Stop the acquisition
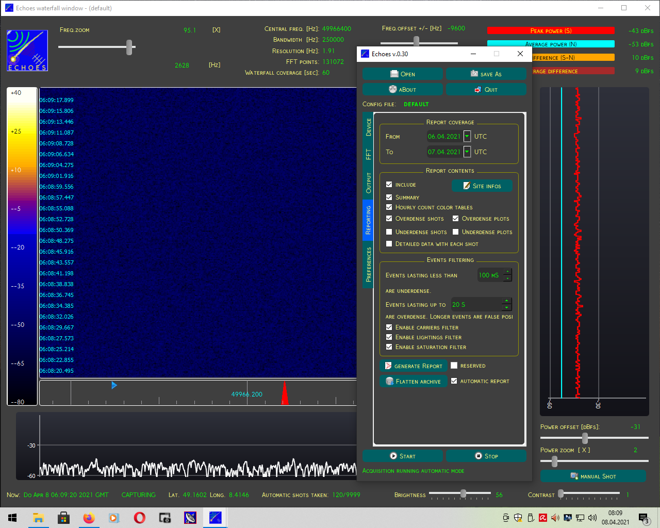This screenshot has width=660, height=528. click(x=486, y=456)
